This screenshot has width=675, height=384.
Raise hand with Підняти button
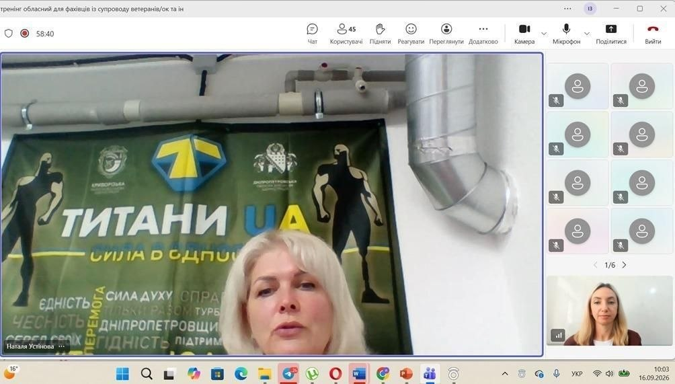(x=380, y=34)
